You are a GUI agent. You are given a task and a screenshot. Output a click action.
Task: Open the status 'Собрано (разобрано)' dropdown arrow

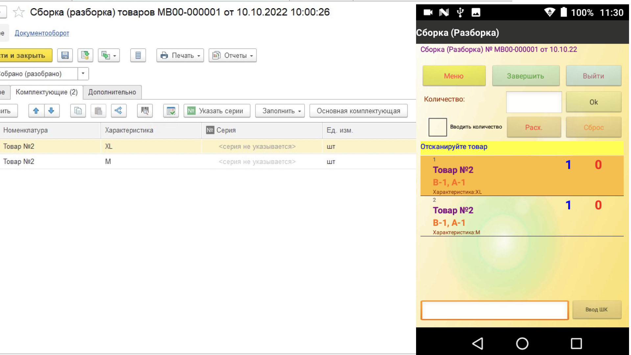coord(83,74)
